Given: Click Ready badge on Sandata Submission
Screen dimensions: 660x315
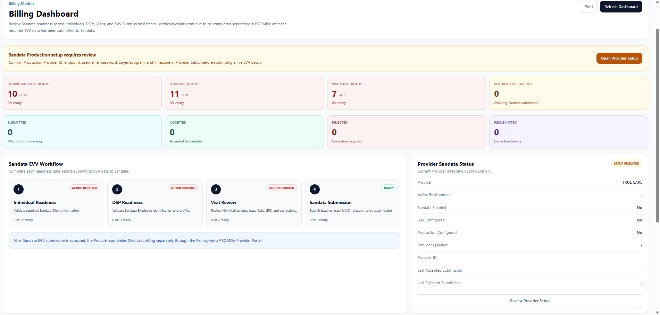Looking at the screenshot, I should 388,188.
